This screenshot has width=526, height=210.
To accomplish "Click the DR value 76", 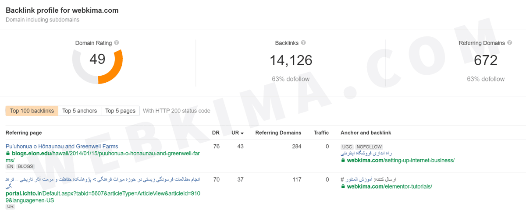I will [217, 147].
